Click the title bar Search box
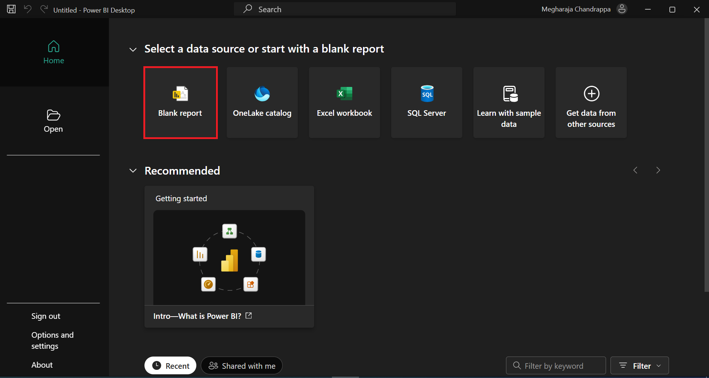The image size is (709, 378). click(345, 9)
